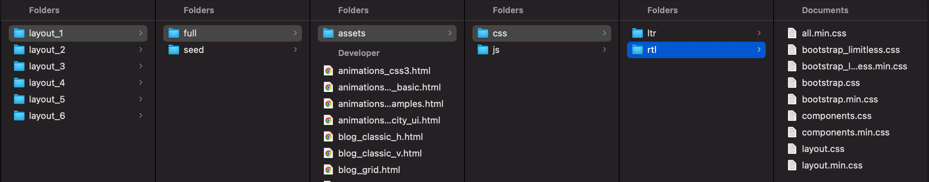Click the ltr folder icon
The width and height of the screenshot is (929, 182).
(638, 33)
